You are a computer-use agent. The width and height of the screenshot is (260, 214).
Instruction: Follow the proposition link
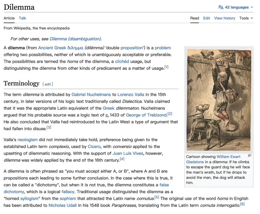coord(132,48)
